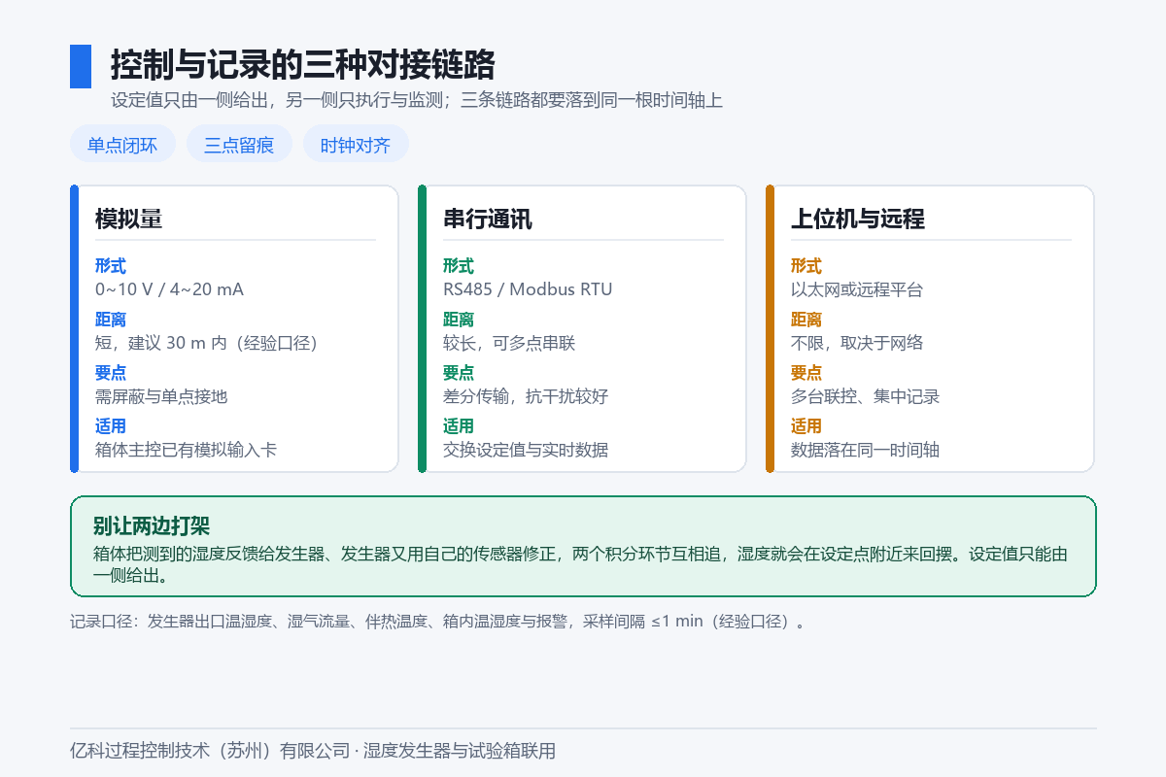The width and height of the screenshot is (1166, 777).
Task: Select the title 控制与记录的三种对接链路
Action: [x=303, y=65]
